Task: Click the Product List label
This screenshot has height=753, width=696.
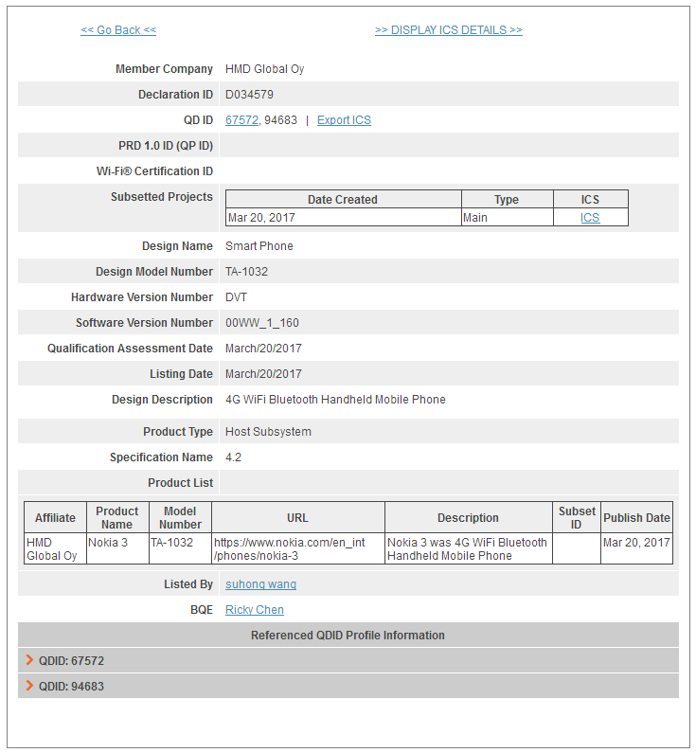Action: tap(181, 483)
